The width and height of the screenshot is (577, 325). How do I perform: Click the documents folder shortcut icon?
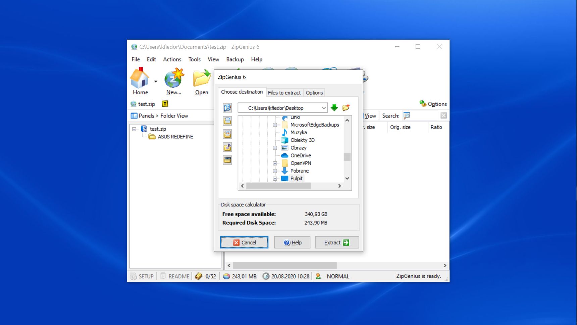tap(227, 121)
